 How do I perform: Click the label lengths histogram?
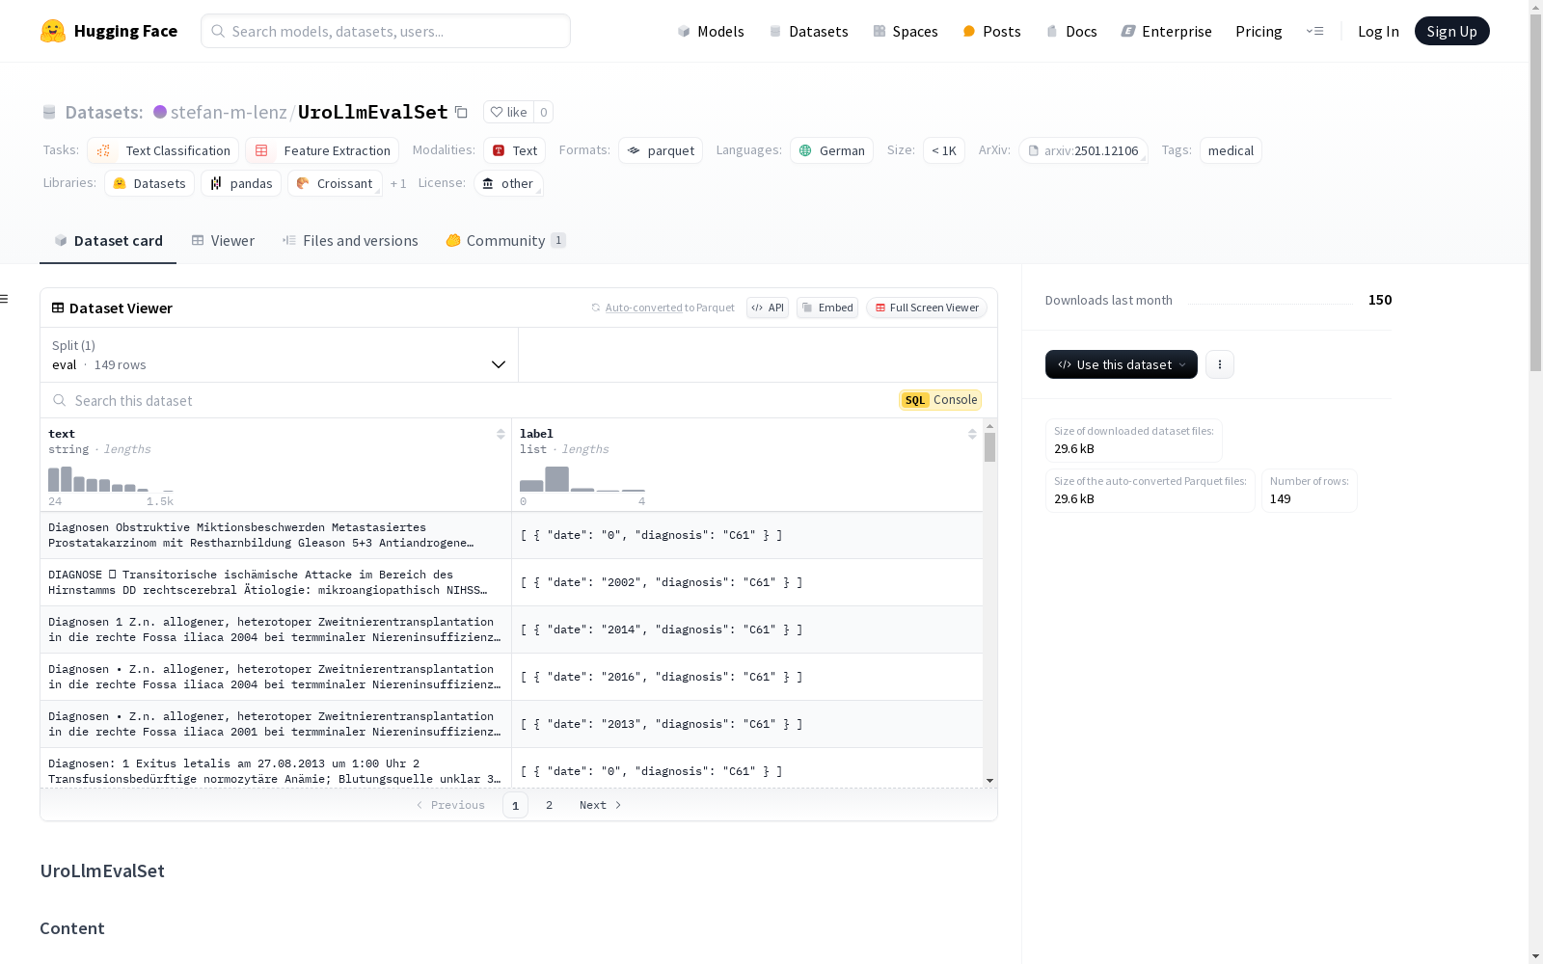coord(582,478)
